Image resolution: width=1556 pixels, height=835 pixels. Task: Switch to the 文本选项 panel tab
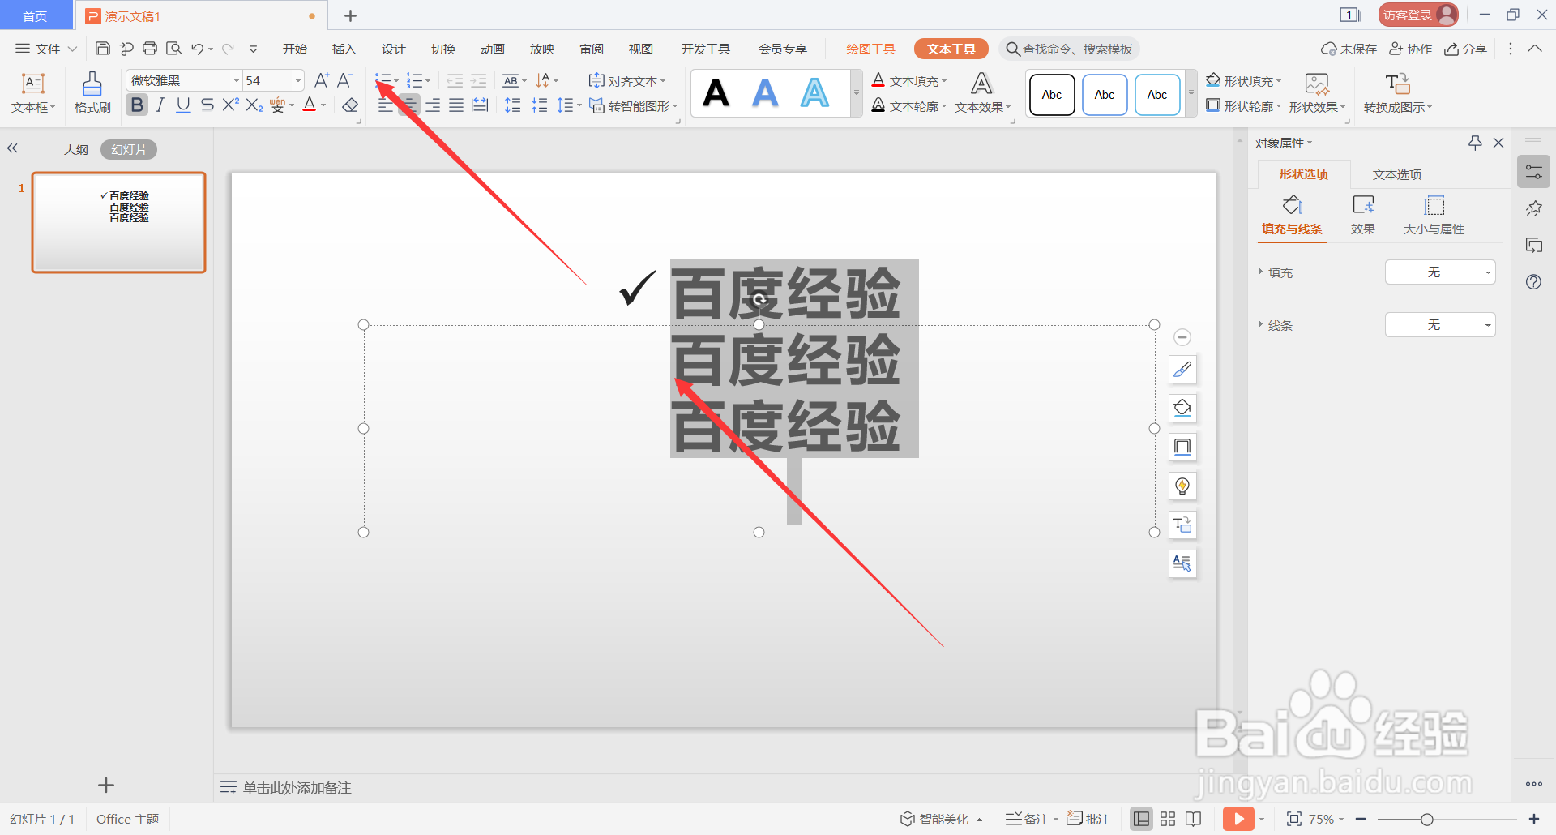point(1397,173)
